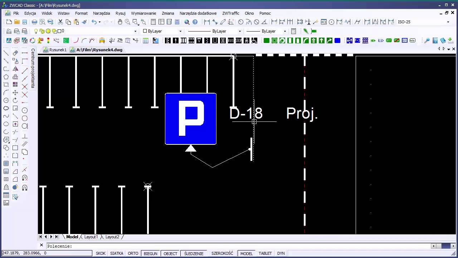Click the wheelchair parking symbol icon
The image size is (458, 258).
pos(254,40)
